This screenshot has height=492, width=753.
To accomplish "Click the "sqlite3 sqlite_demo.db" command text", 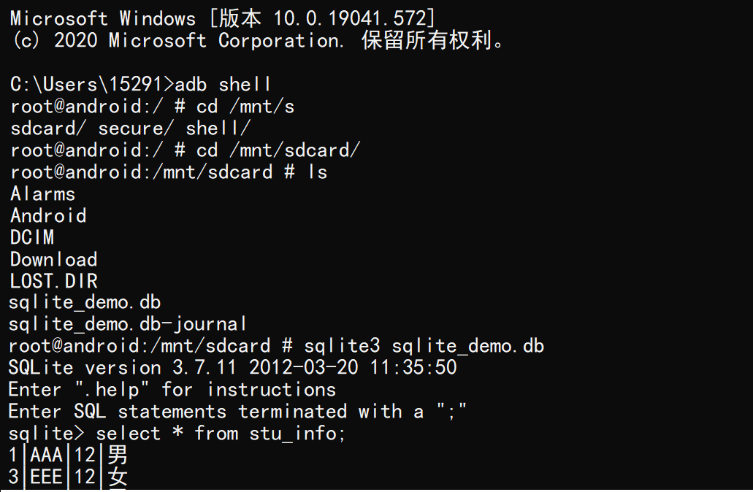I will (424, 345).
